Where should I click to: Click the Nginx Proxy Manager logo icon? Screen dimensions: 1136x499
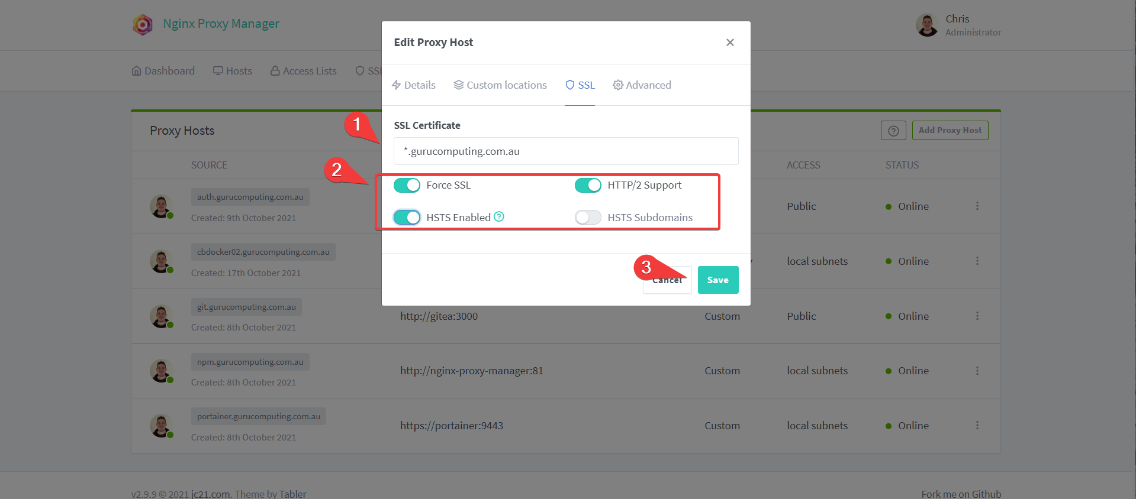pyautogui.click(x=143, y=24)
